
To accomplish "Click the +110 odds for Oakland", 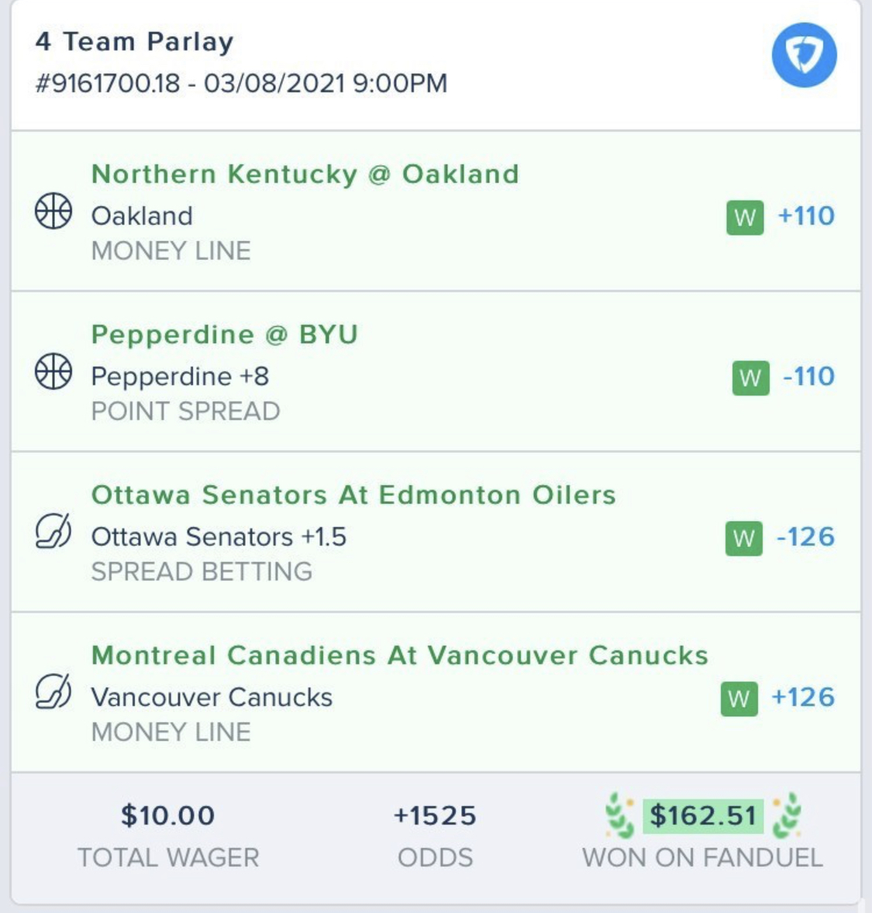I will coord(806,215).
